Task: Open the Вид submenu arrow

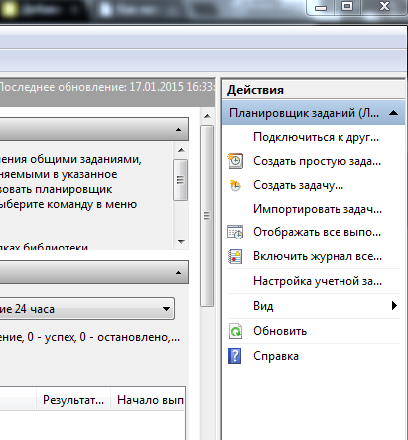Action: [394, 305]
